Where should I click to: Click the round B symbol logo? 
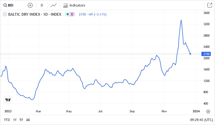coord(5,14)
